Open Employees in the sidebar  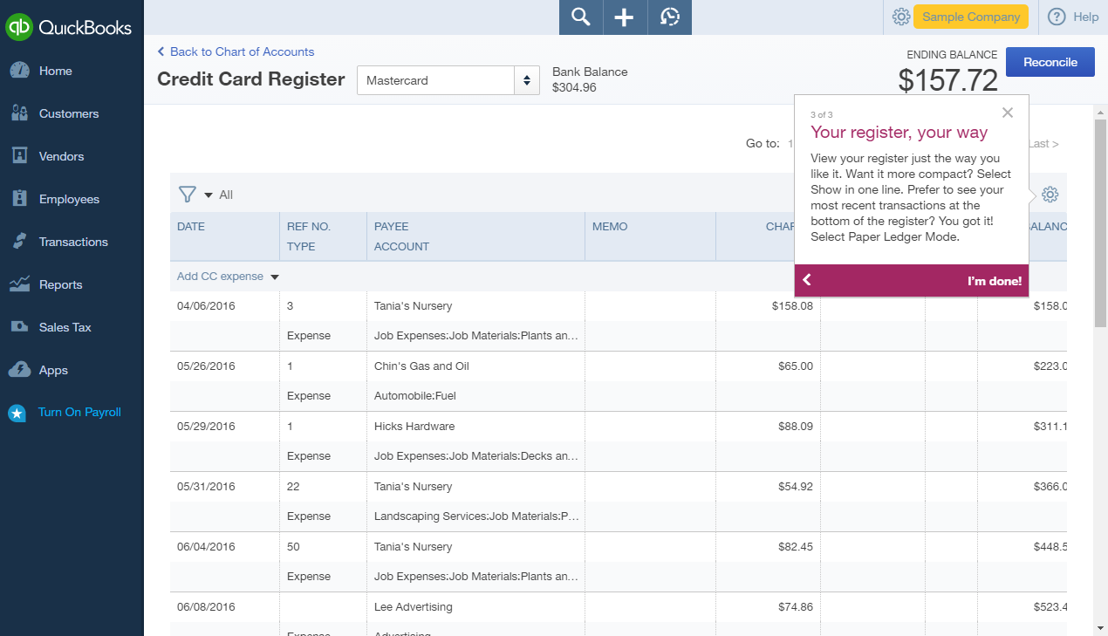point(70,199)
